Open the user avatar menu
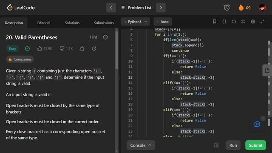 262,8
